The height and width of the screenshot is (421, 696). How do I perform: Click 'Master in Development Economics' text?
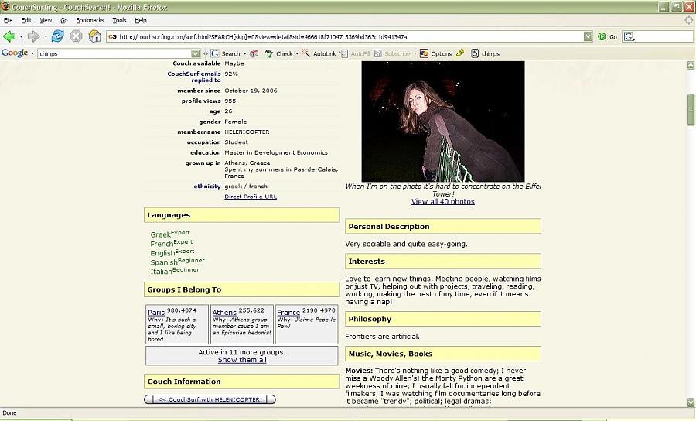(276, 152)
